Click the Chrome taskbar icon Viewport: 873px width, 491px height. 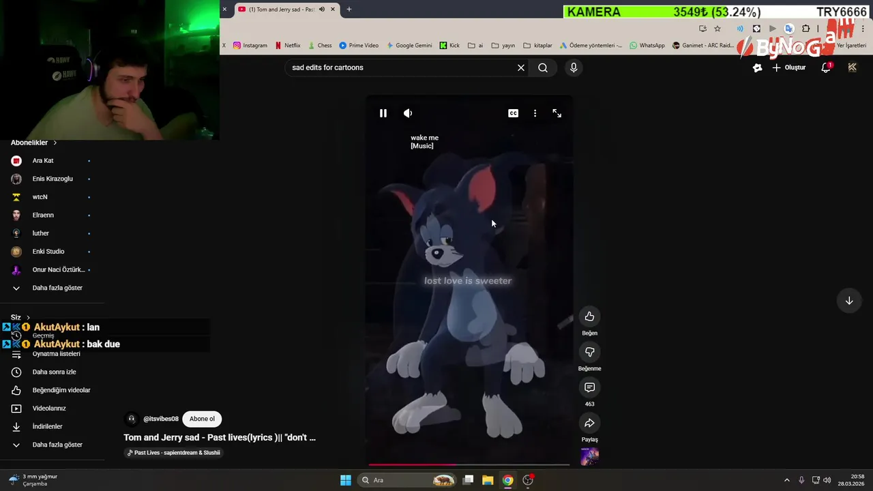507,480
